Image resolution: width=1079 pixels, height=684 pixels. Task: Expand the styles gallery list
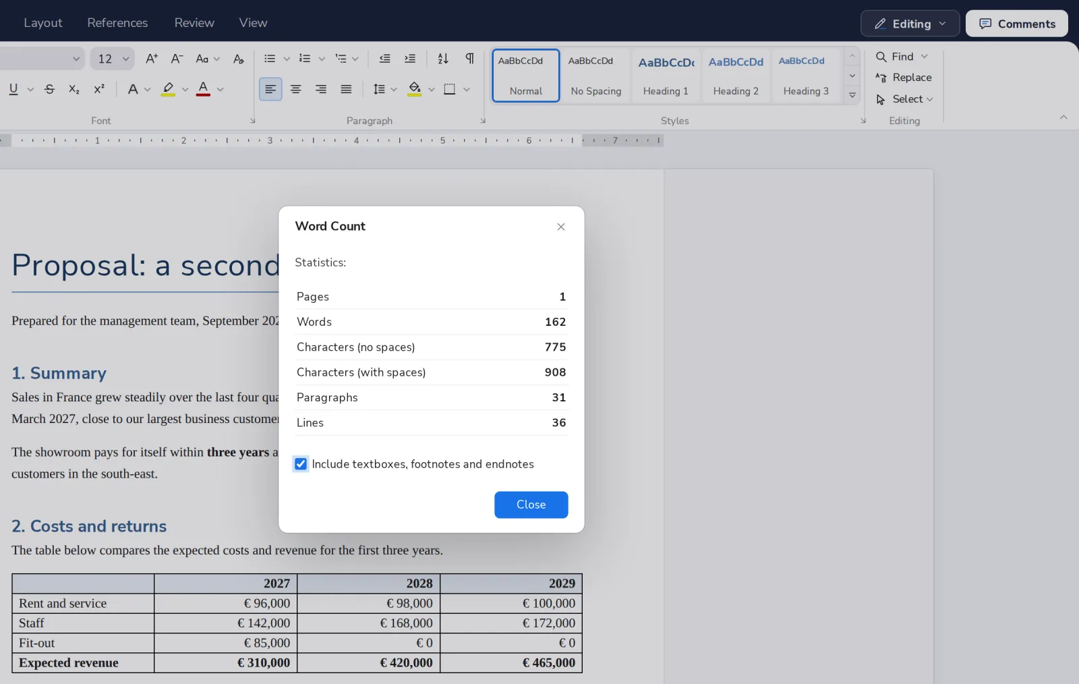click(852, 95)
